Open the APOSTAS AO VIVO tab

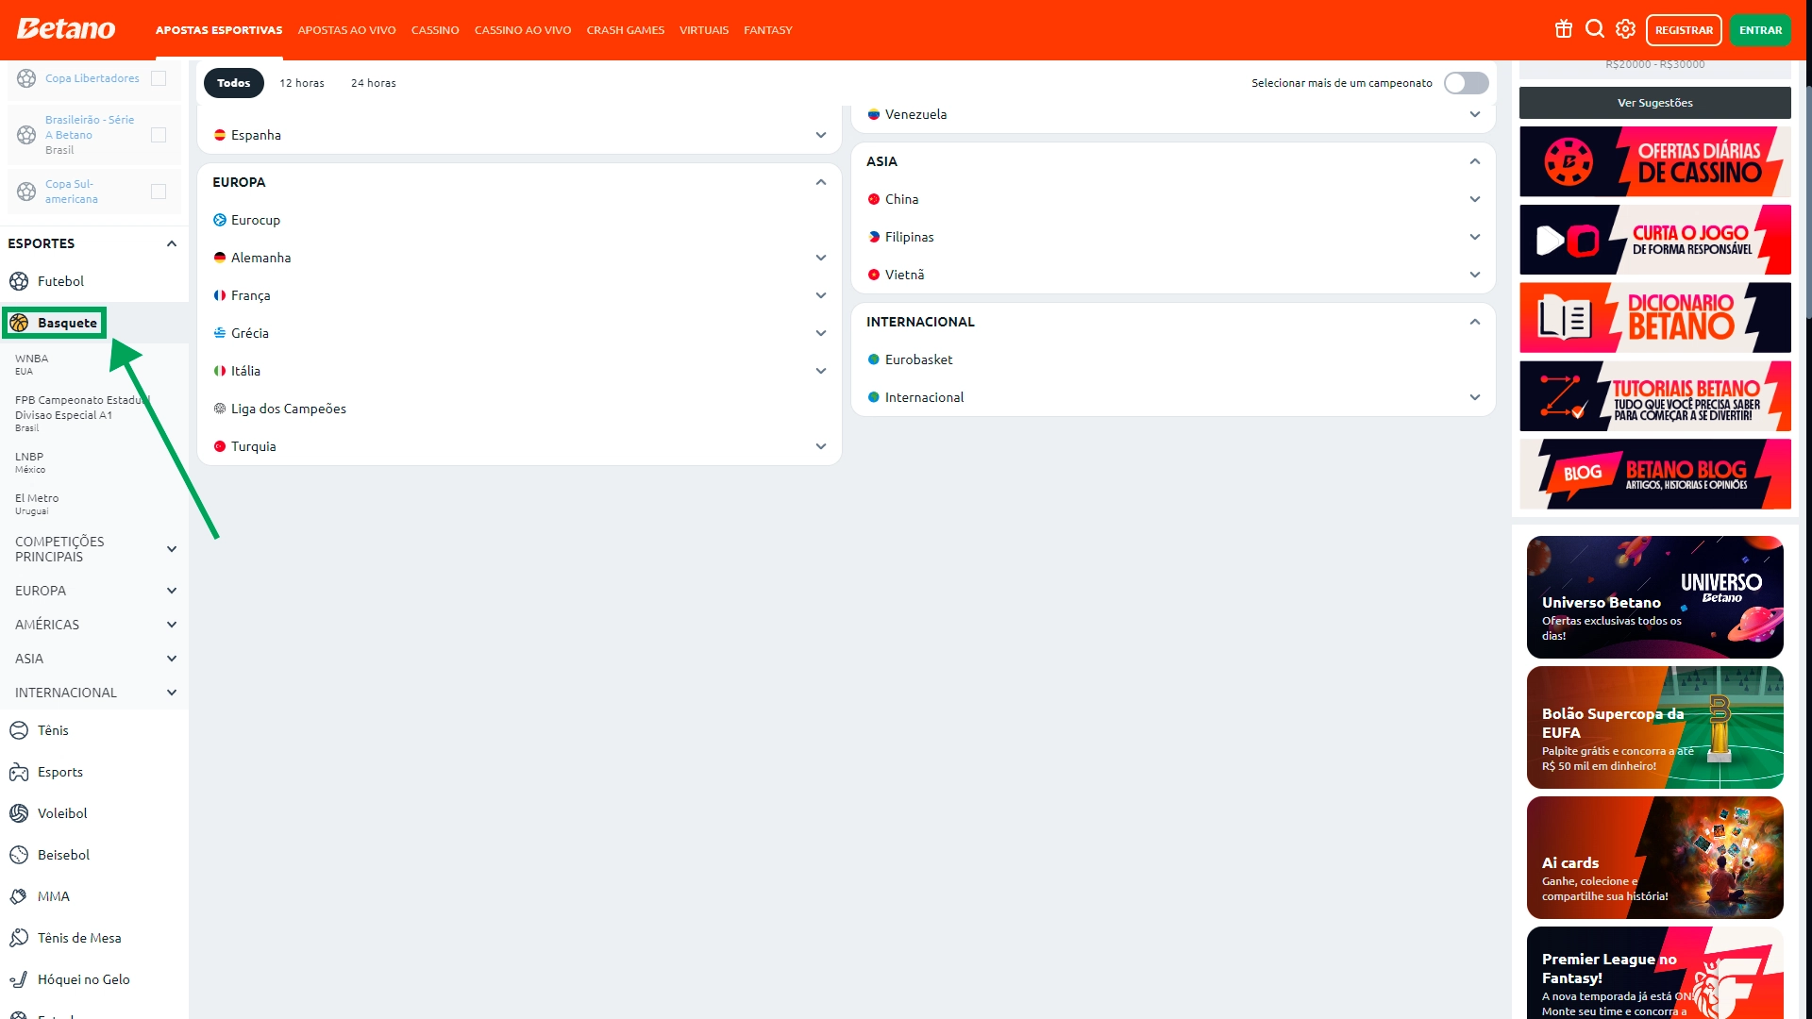pyautogui.click(x=346, y=30)
